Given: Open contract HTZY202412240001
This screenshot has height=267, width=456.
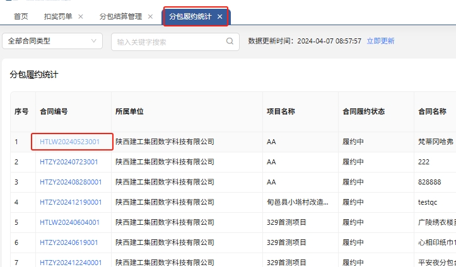Looking at the screenshot, I should coord(71,261).
